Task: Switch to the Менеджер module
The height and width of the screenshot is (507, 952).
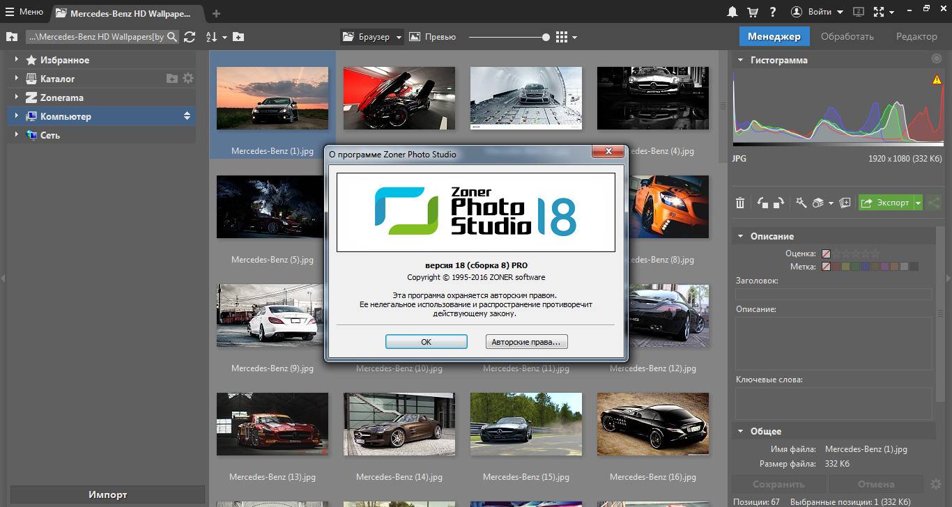Action: click(x=774, y=36)
